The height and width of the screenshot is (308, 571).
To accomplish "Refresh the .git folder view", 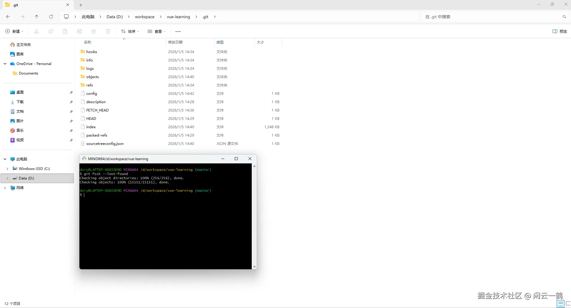I will [51, 17].
